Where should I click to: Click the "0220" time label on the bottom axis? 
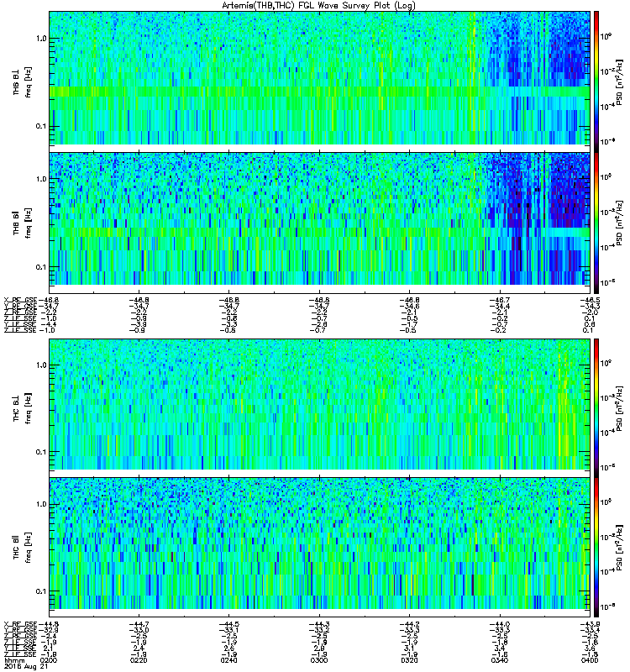(139, 660)
